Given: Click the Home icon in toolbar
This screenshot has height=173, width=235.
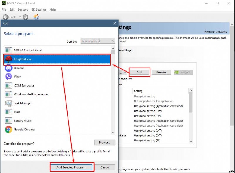Looking at the screenshot, I should click(36, 17).
